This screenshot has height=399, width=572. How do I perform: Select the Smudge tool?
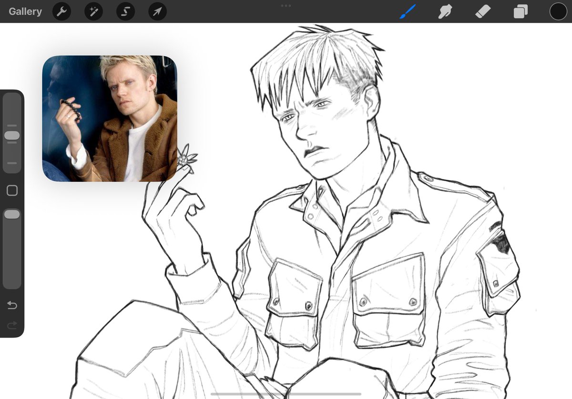445,11
